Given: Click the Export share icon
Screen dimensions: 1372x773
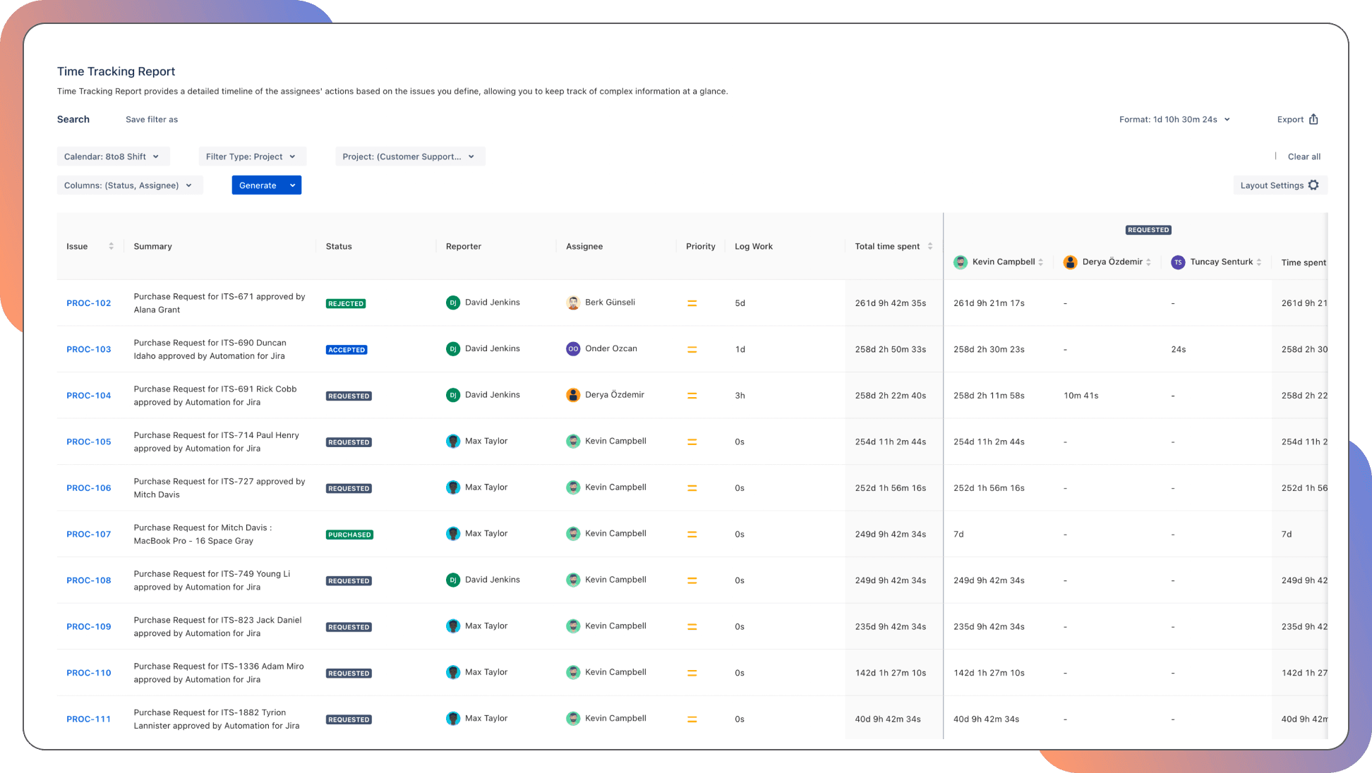Looking at the screenshot, I should [x=1313, y=119].
